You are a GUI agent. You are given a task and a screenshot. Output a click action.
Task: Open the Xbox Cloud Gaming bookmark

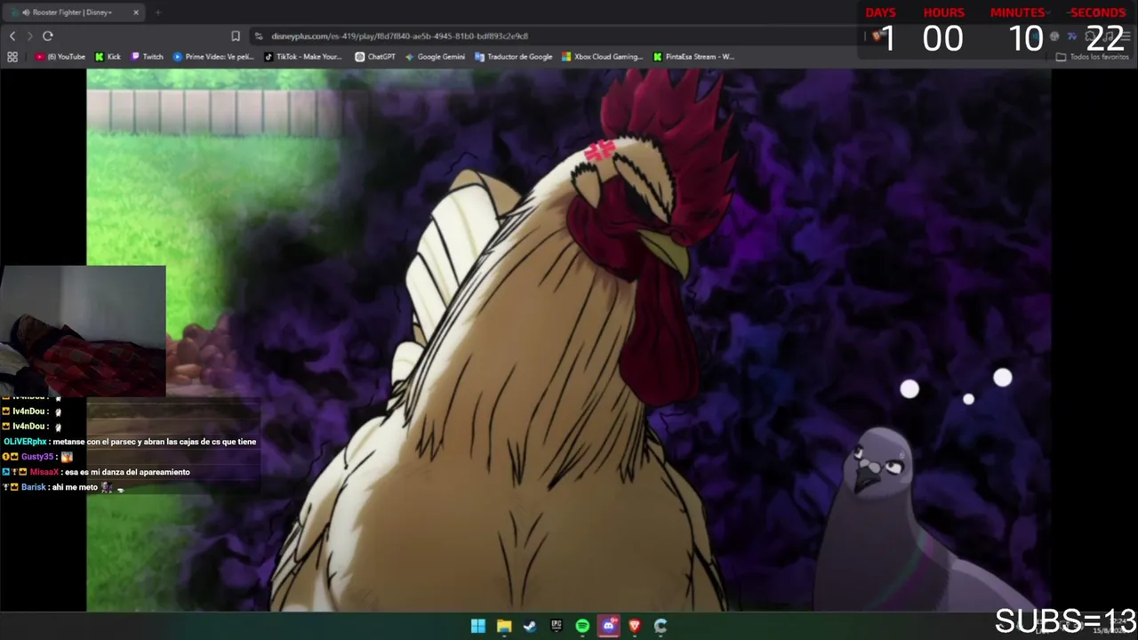[602, 57]
